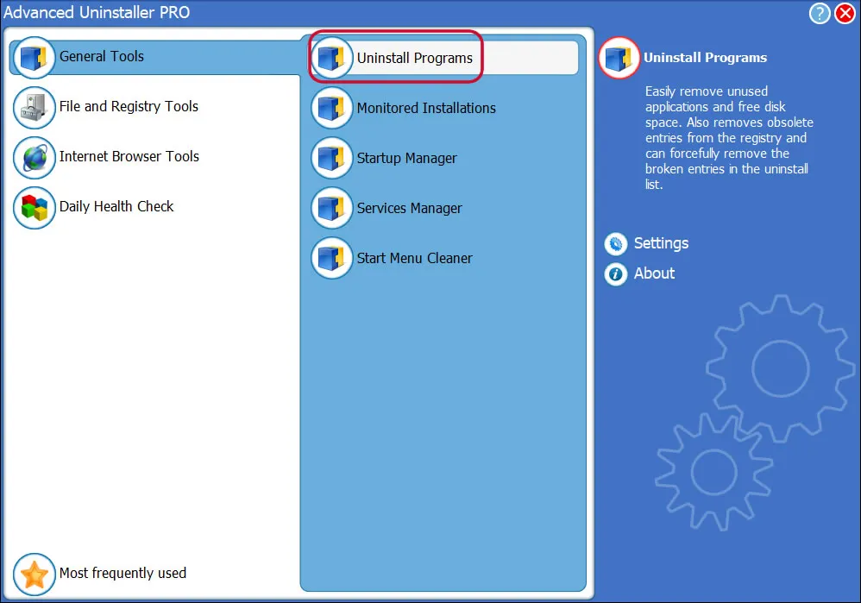Select the Monitored Installations icon
The image size is (861, 603).
[331, 108]
